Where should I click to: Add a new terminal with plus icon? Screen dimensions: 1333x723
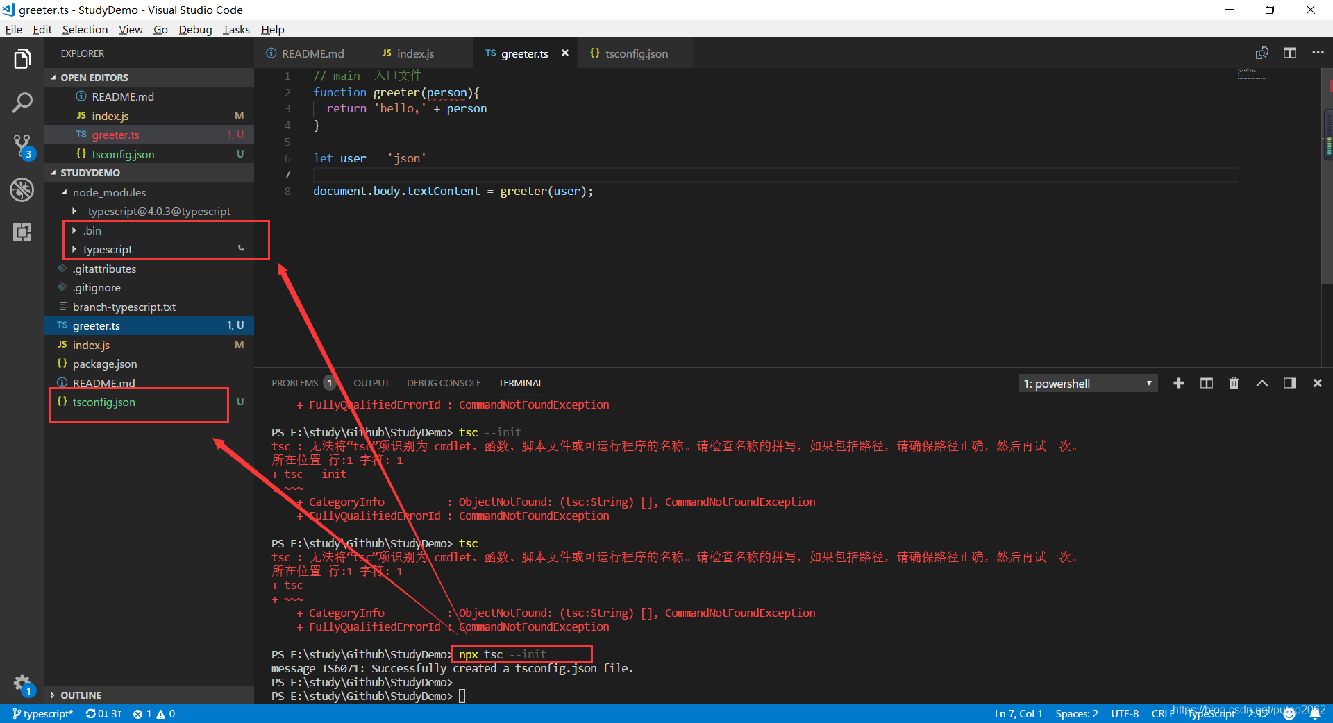[1179, 383]
